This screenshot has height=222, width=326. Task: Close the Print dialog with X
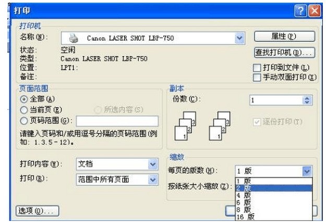315,10
